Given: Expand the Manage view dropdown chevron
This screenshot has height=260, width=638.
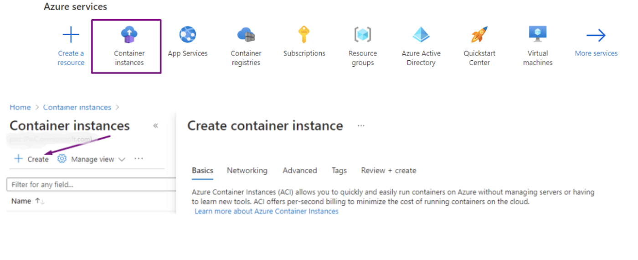Looking at the screenshot, I should pos(122,160).
